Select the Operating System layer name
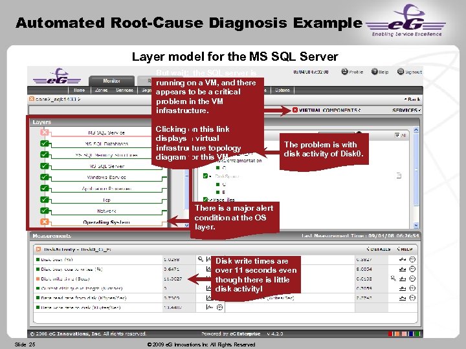Viewport: 466px width, 349px height. pyautogui.click(x=106, y=222)
